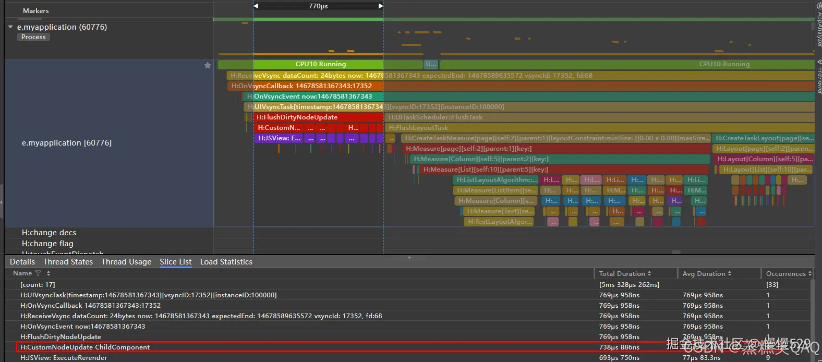
Task: Collapse the e.myapplication (60776) process group
Action: tap(10, 27)
